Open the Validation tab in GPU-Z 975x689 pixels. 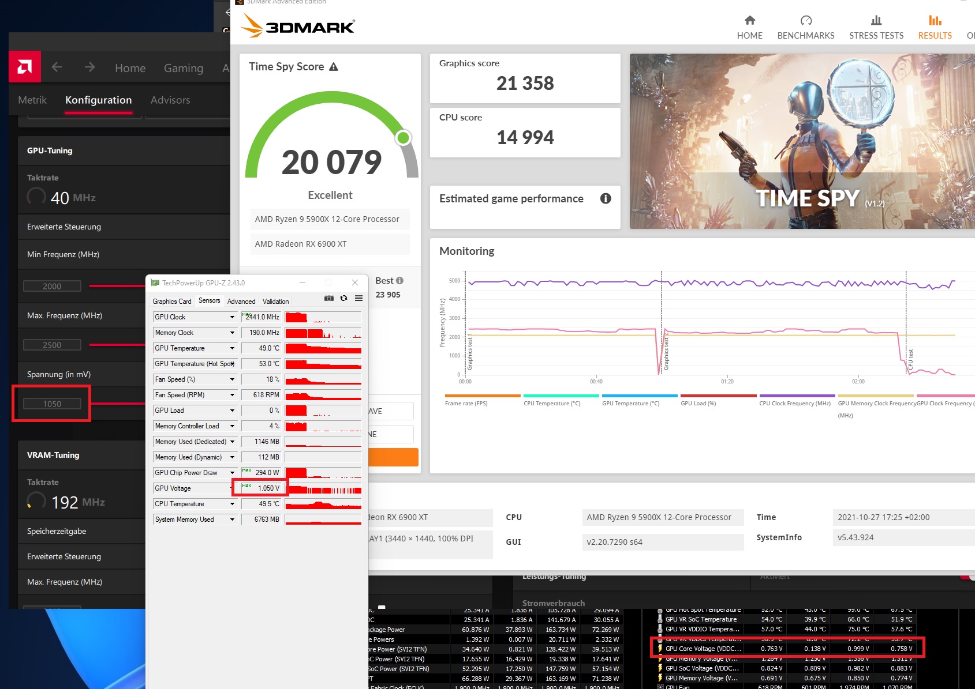275,301
